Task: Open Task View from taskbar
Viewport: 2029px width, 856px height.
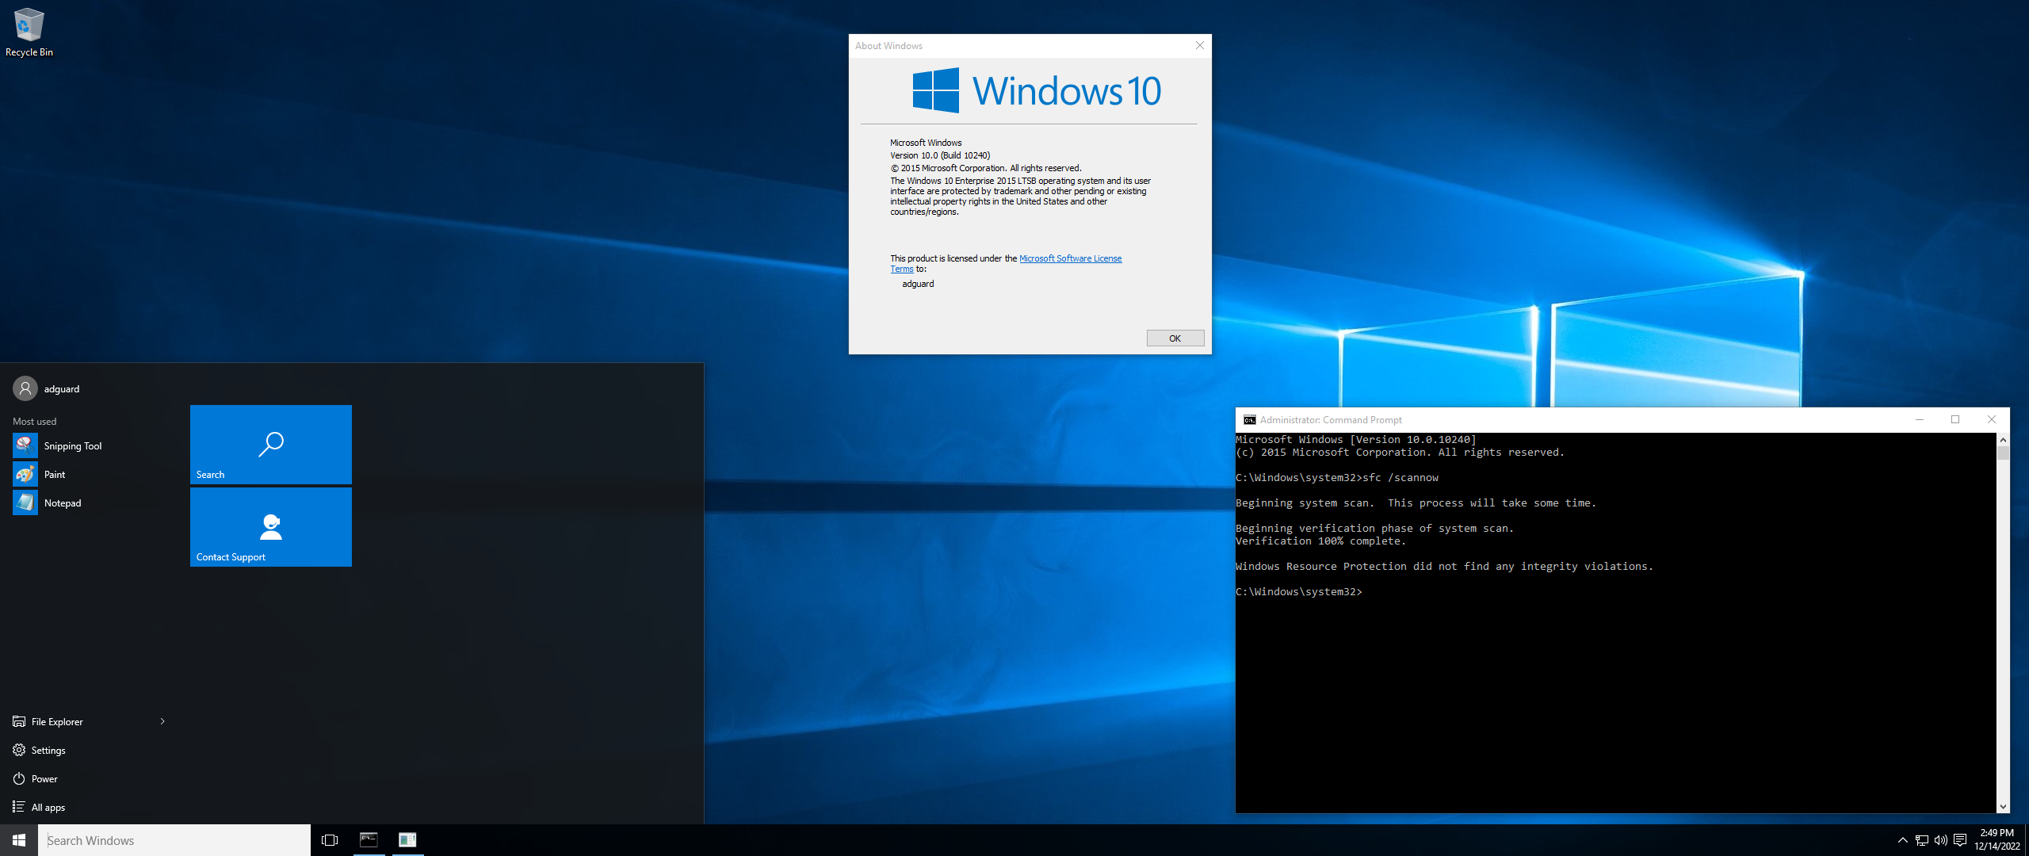Action: tap(330, 840)
